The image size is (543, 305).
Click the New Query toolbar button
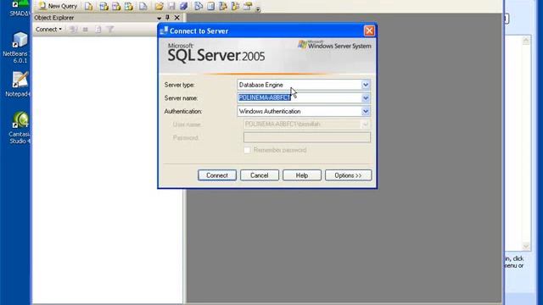tap(58, 6)
